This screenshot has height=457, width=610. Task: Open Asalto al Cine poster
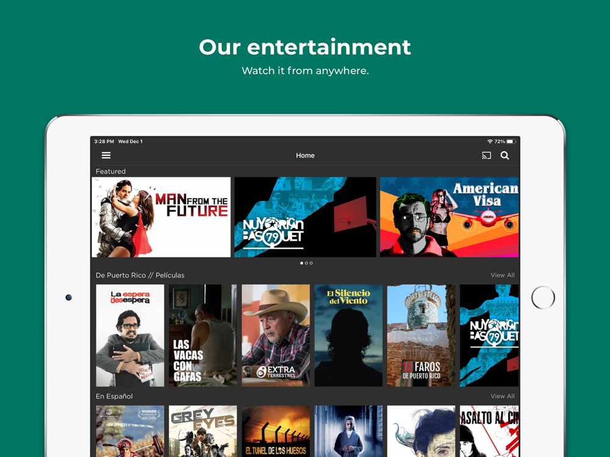489,431
